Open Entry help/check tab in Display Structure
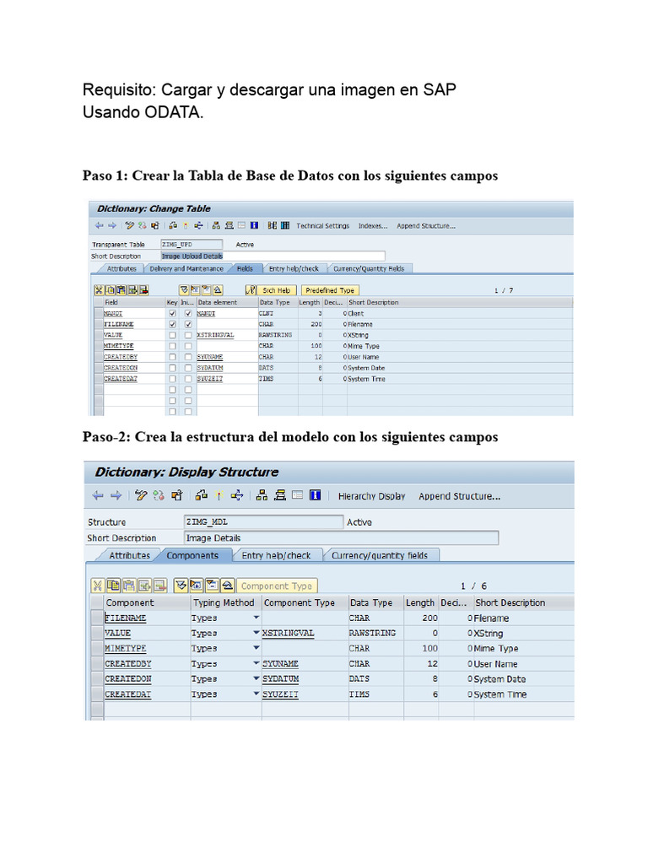The width and height of the screenshot is (648, 864). (x=276, y=555)
